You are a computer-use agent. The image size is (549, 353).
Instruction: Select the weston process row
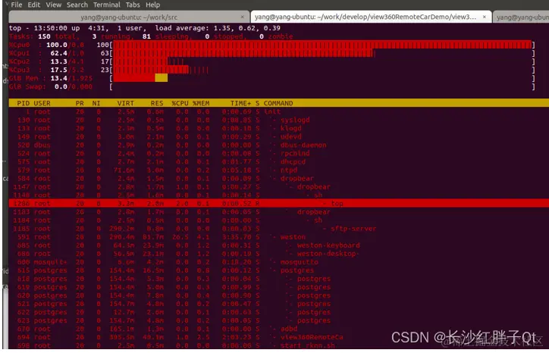point(279,237)
